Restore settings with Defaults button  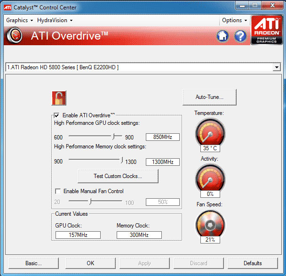tap(253, 263)
